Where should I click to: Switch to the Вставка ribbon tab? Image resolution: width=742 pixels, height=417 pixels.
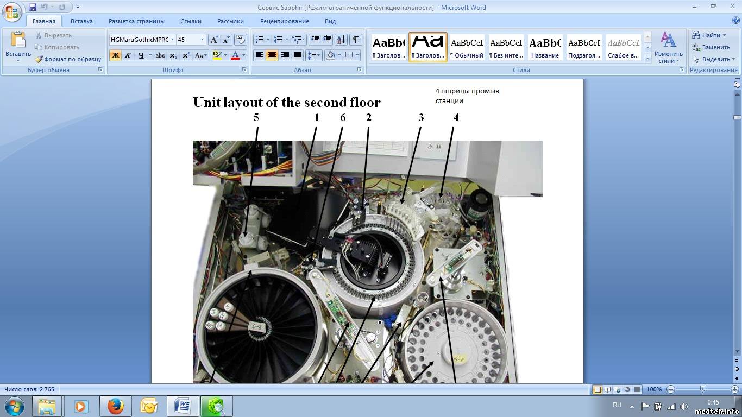click(81, 21)
